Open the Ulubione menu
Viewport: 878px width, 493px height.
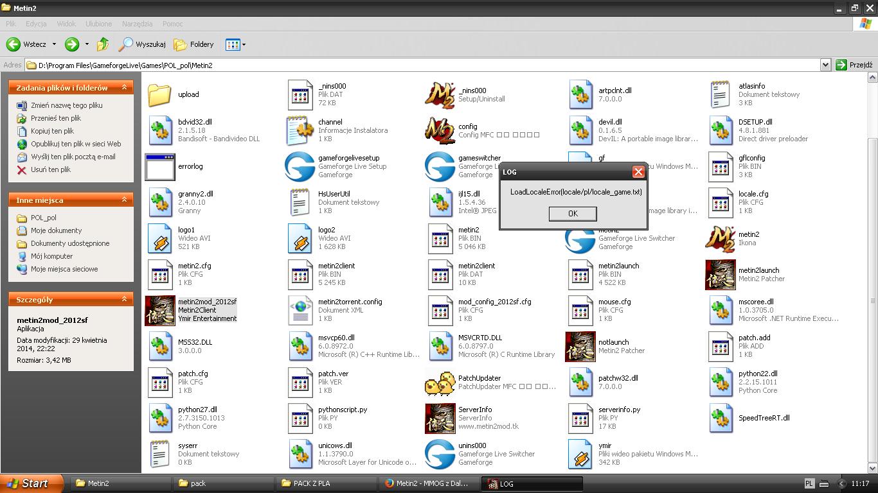coord(98,24)
